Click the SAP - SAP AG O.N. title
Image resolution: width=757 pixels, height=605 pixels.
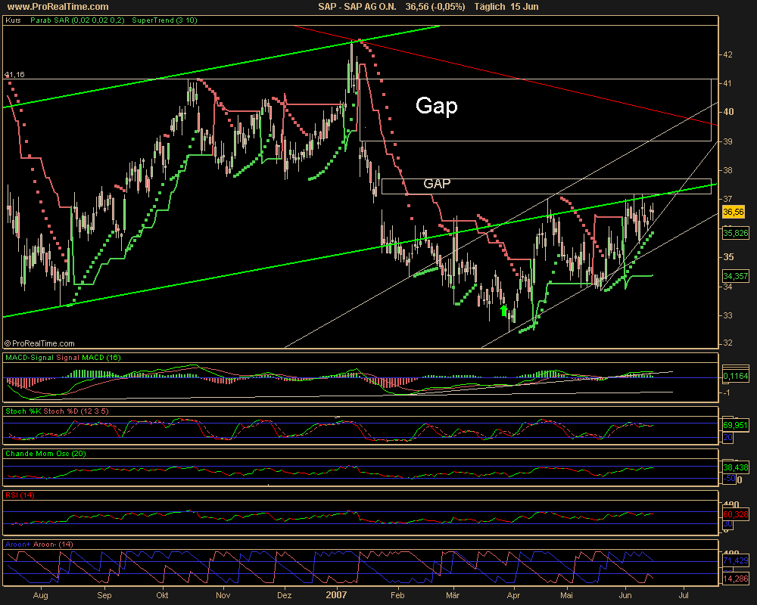point(357,7)
